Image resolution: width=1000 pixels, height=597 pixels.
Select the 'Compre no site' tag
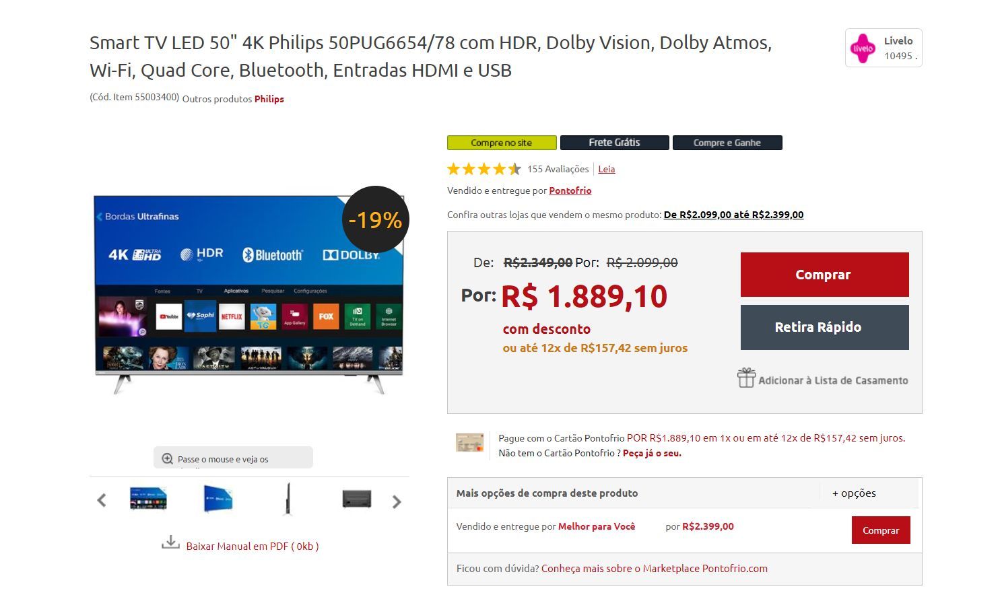tap(502, 143)
